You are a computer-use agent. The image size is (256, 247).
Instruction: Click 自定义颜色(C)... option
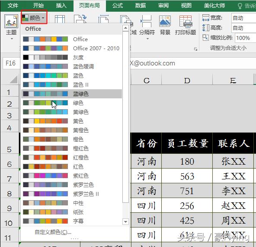pos(53,232)
